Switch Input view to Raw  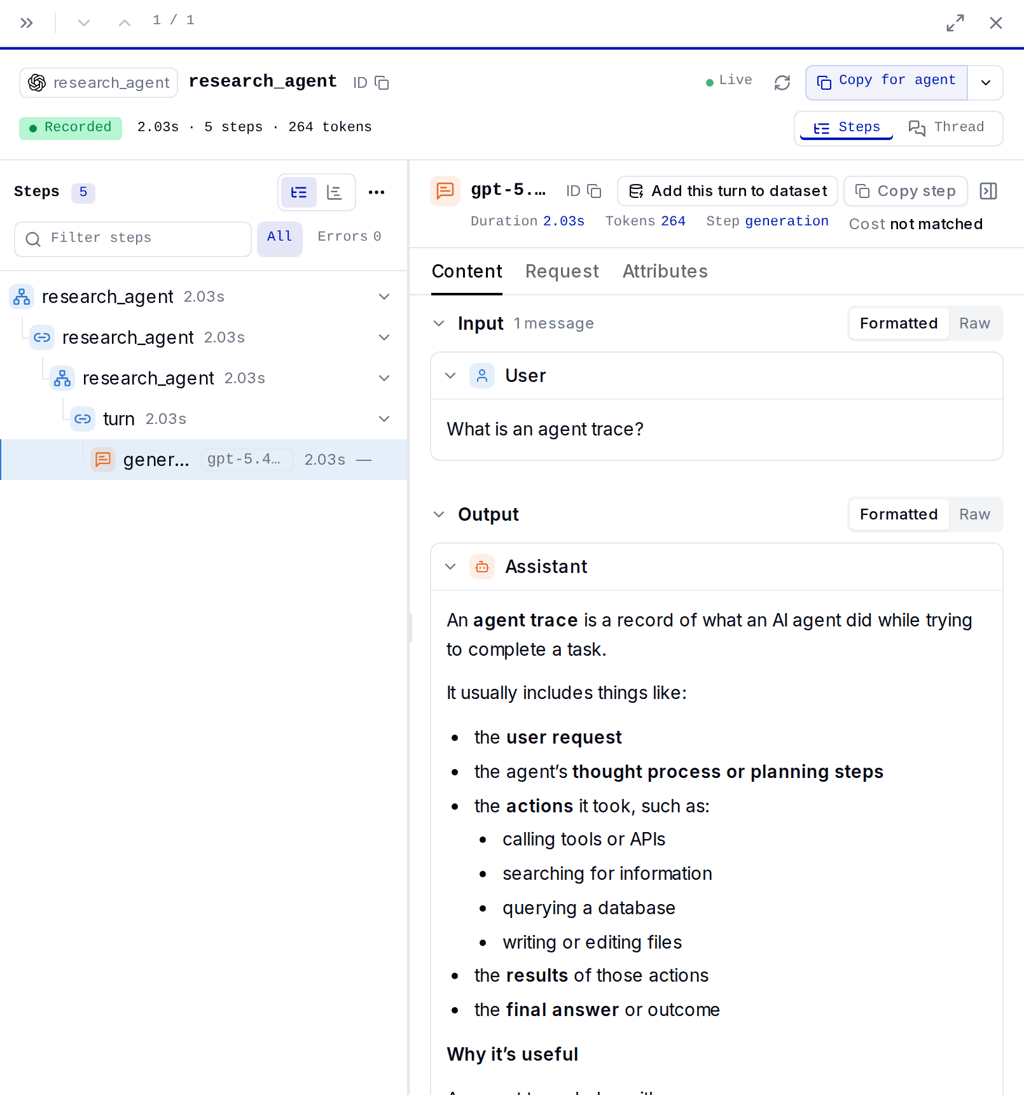974,323
